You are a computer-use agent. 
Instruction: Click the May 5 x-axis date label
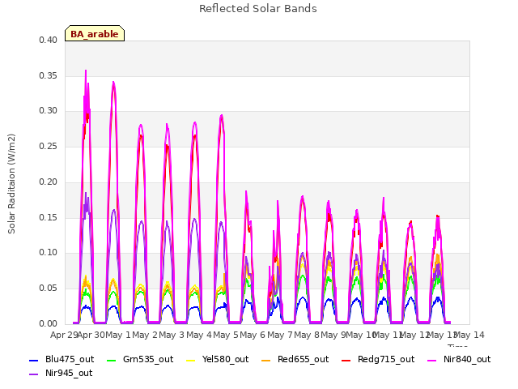click(226, 336)
